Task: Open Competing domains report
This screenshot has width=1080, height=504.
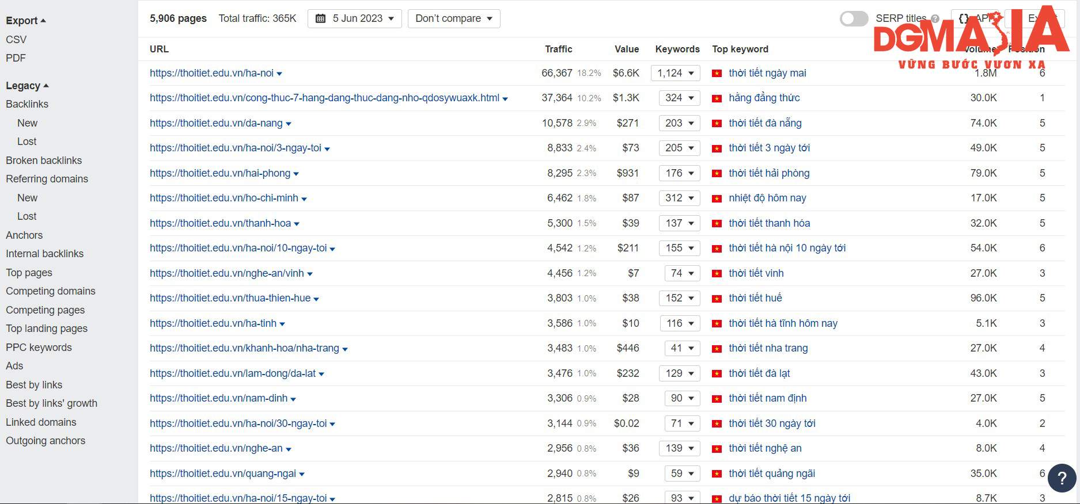Action: point(51,291)
